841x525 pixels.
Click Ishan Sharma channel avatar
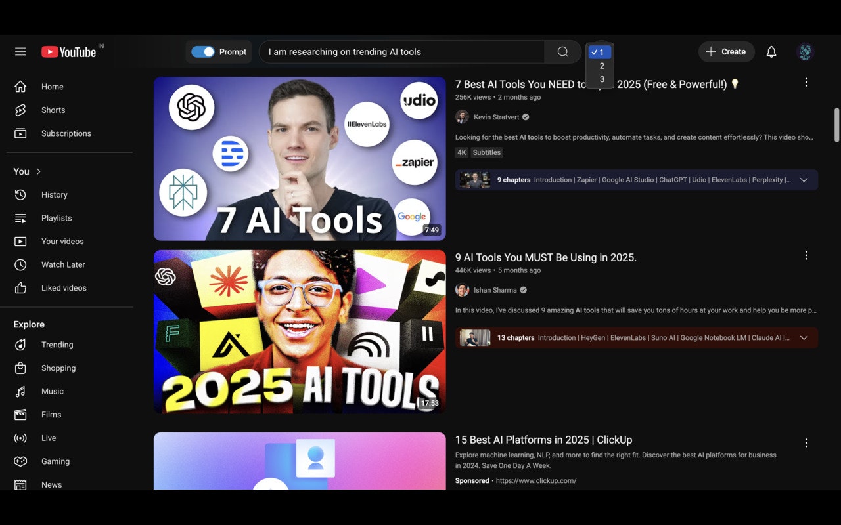[x=462, y=290]
